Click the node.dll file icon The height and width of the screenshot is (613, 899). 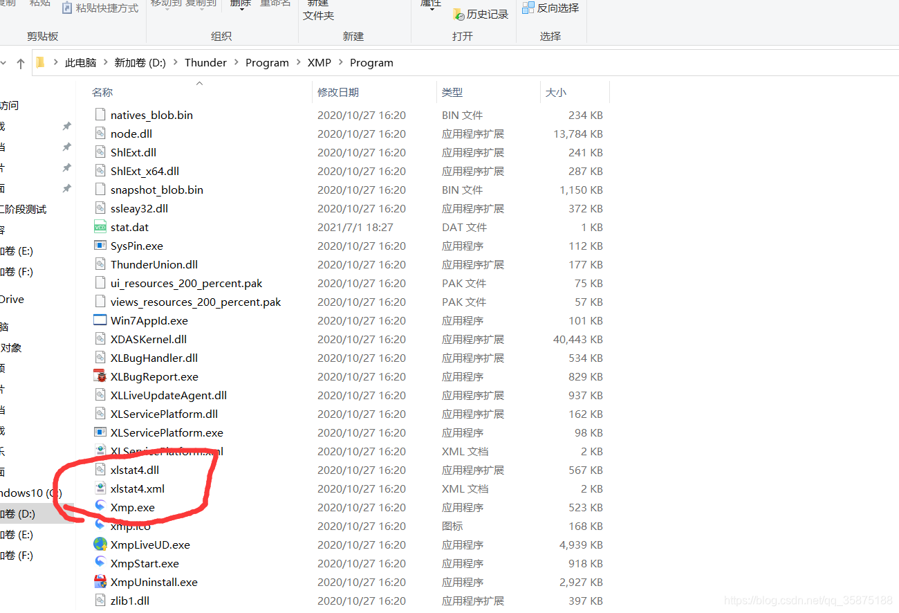(100, 134)
